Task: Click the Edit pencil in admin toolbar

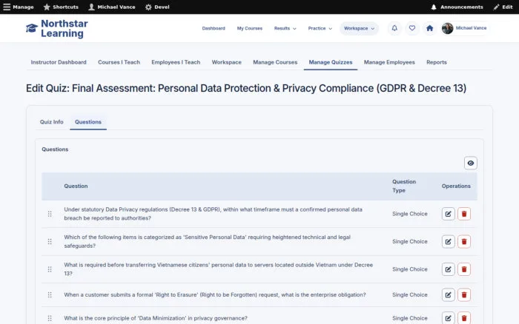Action: [x=503, y=7]
